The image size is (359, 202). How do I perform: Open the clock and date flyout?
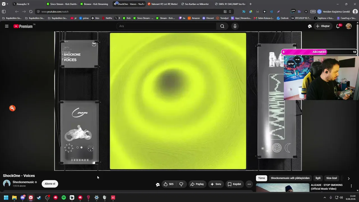(x=351, y=198)
